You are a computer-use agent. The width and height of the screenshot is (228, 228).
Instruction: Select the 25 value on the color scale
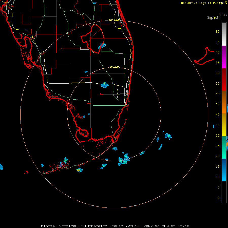(x=218, y=146)
